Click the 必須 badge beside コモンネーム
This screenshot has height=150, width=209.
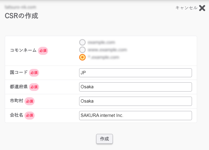point(43,51)
